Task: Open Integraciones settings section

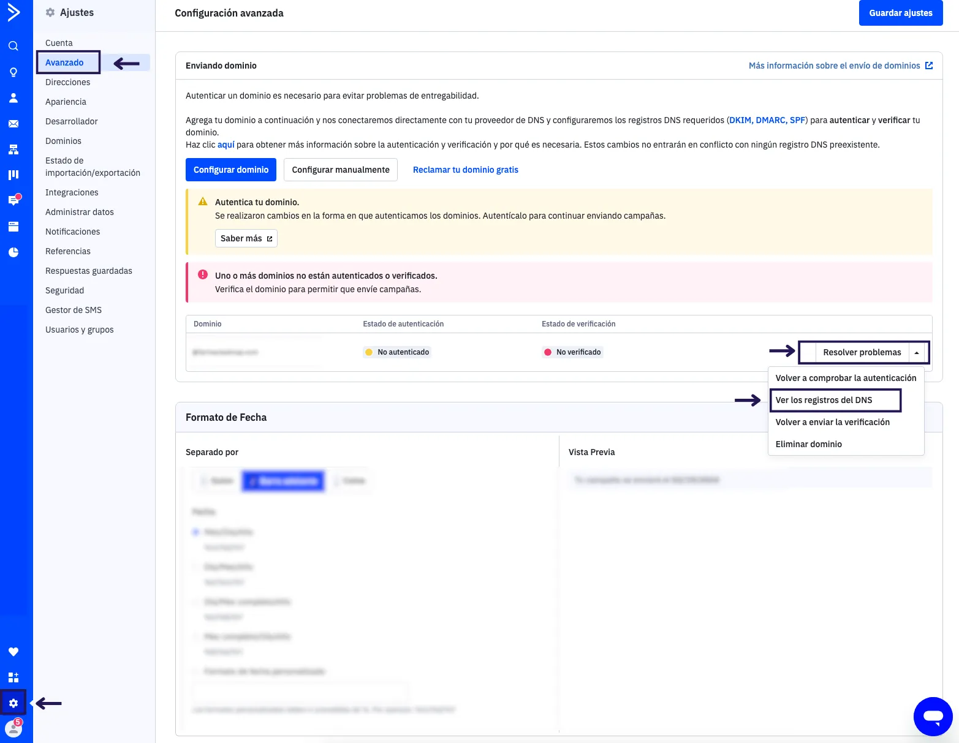Action: 72,192
